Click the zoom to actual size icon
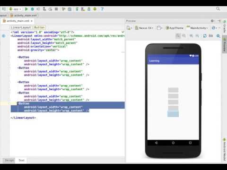 click(184, 36)
